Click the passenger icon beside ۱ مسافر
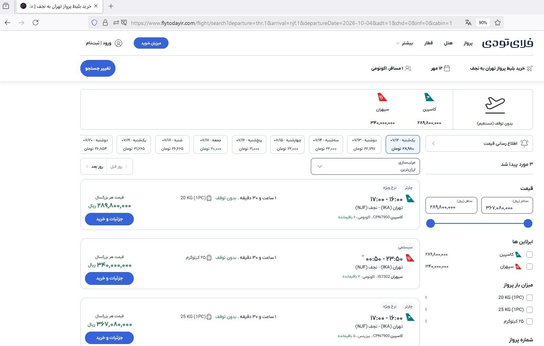 pyautogui.click(x=408, y=68)
